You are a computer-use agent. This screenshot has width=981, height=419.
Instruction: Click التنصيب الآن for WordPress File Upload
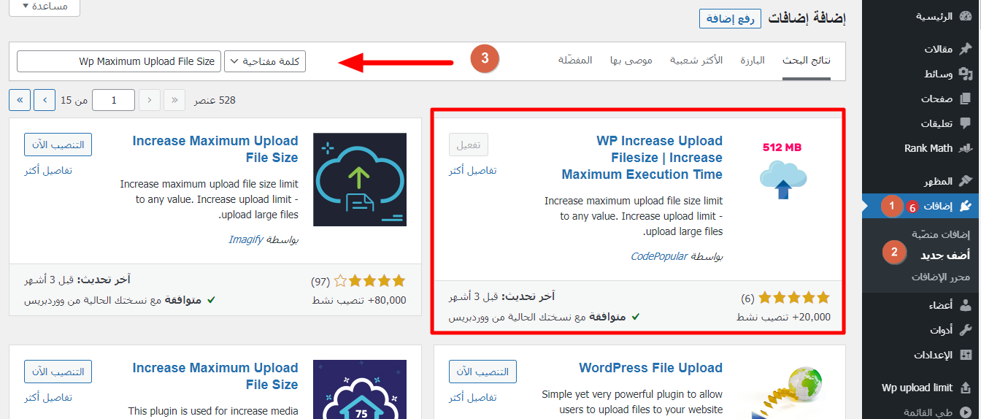482,372
